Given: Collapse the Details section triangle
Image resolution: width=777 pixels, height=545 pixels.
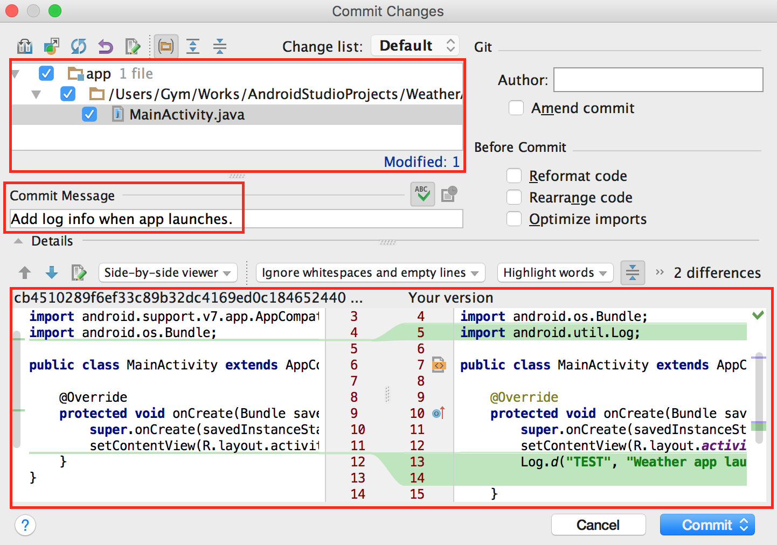Looking at the screenshot, I should [x=19, y=241].
